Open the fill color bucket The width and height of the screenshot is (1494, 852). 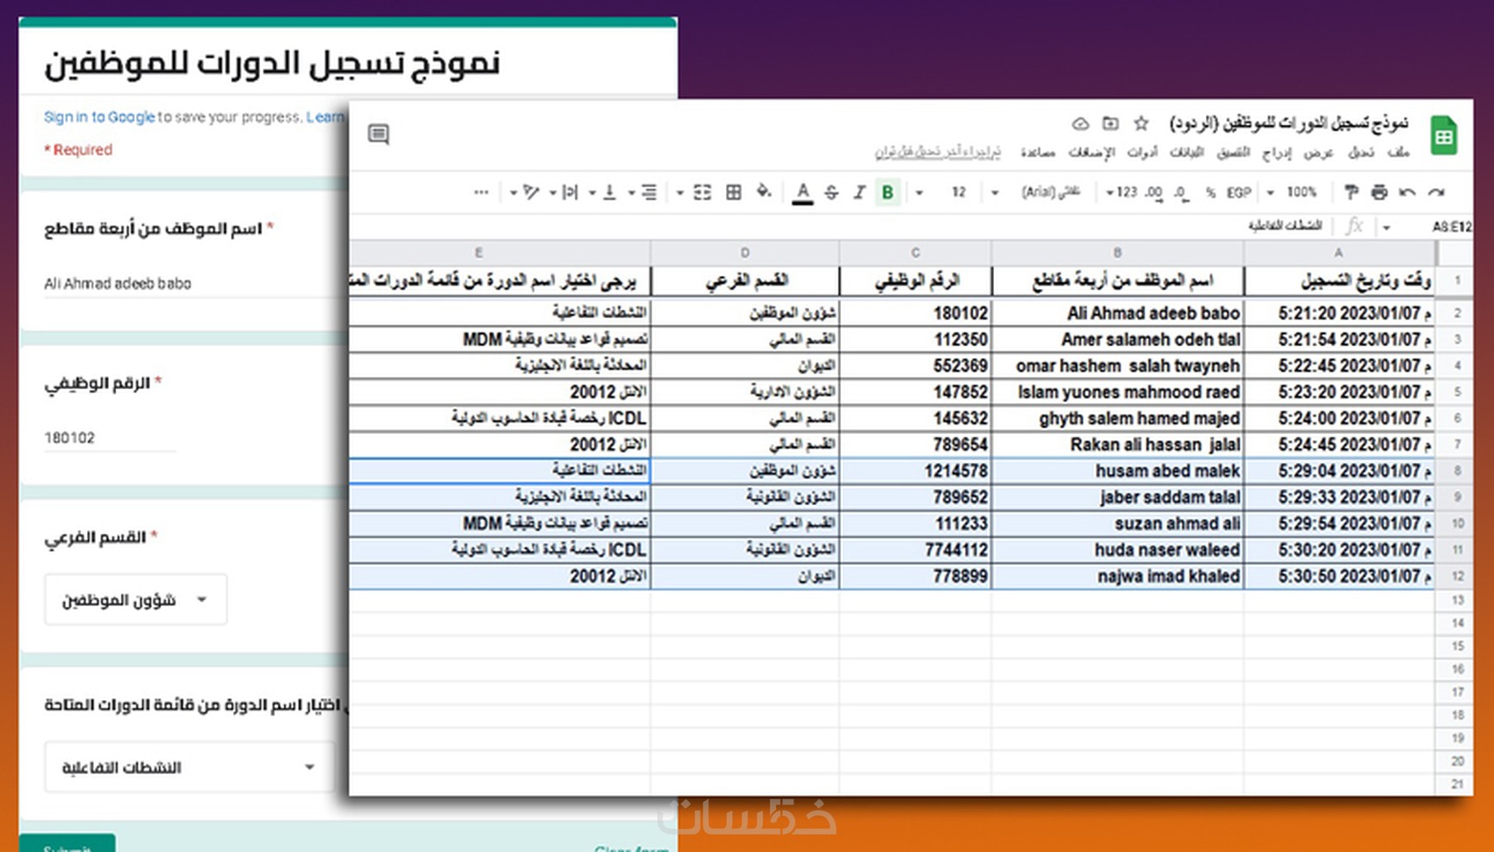click(x=764, y=191)
